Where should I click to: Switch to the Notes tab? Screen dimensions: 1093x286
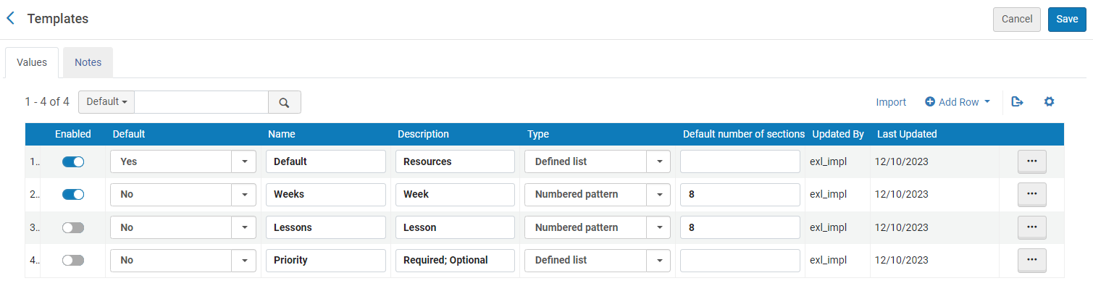(x=88, y=62)
